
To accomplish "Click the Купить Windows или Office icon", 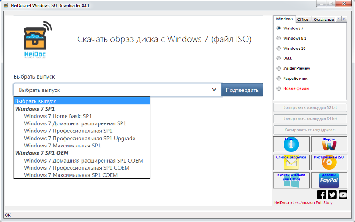I will click(291, 180).
